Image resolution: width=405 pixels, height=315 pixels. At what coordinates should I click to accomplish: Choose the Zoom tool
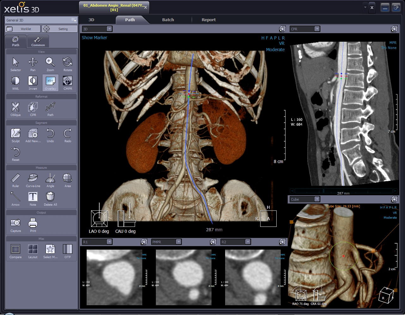click(x=50, y=64)
